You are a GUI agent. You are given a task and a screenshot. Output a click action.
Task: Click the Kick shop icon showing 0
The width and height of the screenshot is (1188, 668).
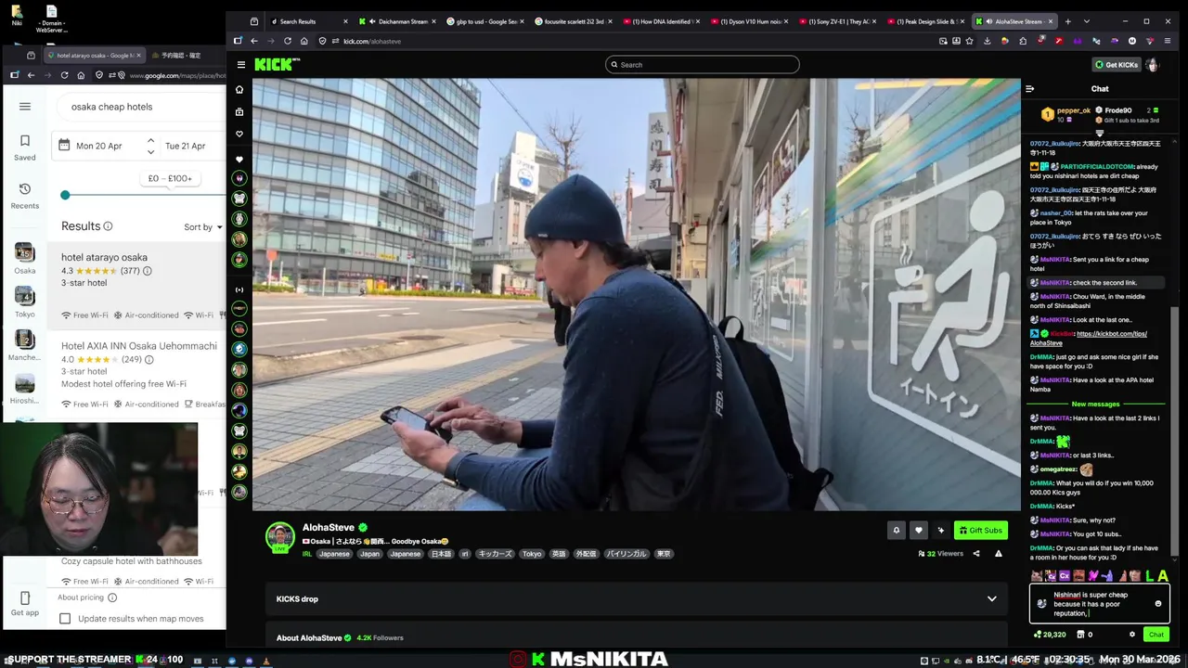coord(1084,635)
